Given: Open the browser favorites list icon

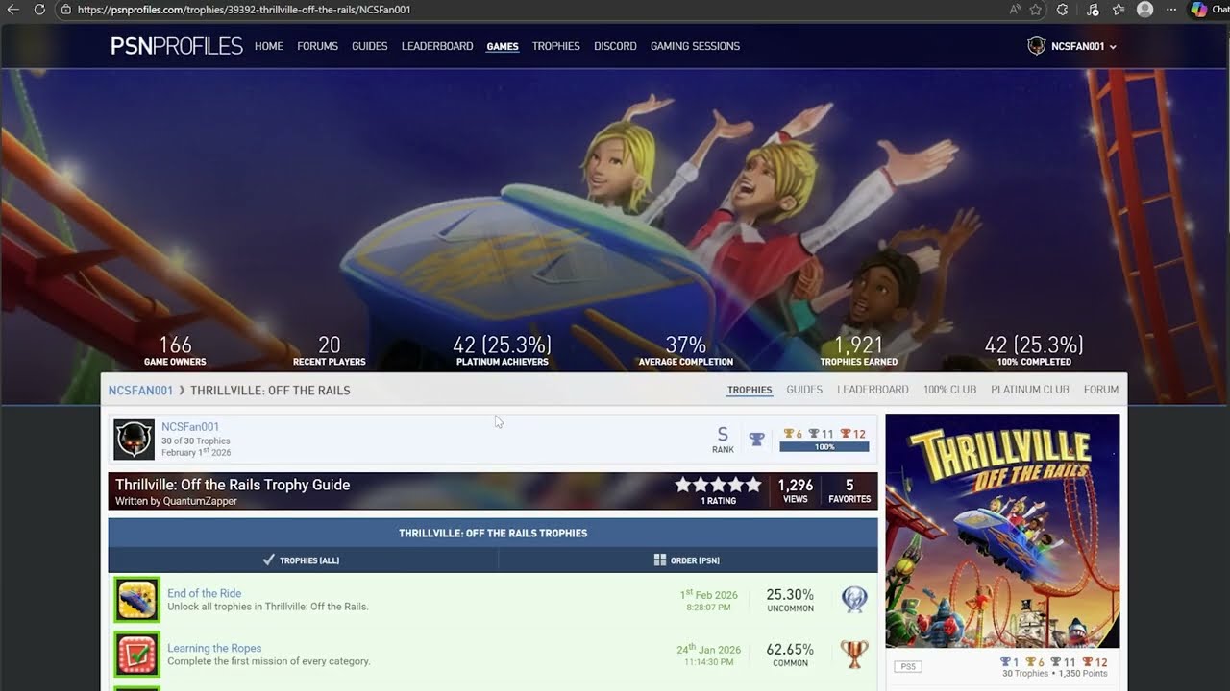Looking at the screenshot, I should click(x=1119, y=10).
